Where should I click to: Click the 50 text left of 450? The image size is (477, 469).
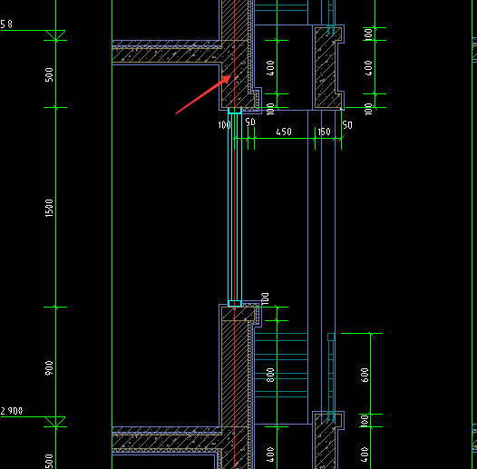click(250, 122)
